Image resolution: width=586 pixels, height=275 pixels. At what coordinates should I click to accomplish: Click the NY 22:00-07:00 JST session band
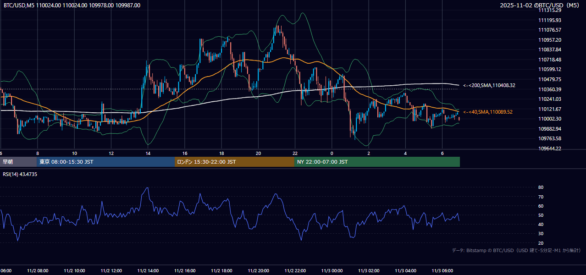point(377,162)
